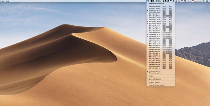Enable Миллионы цветов color depth
This screenshot has height=106, width=210.
click(x=154, y=71)
